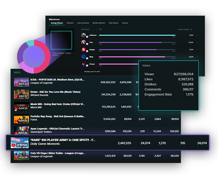Click the Tier 1 legend dot
The width and height of the screenshot is (218, 182).
click(x=60, y=54)
